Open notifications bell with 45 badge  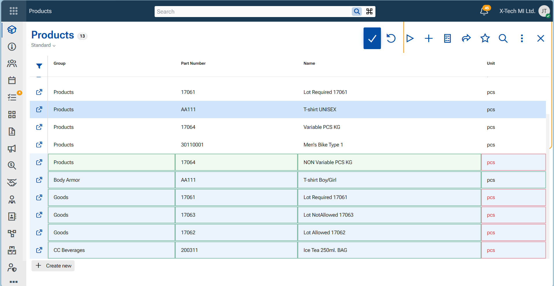(x=484, y=11)
